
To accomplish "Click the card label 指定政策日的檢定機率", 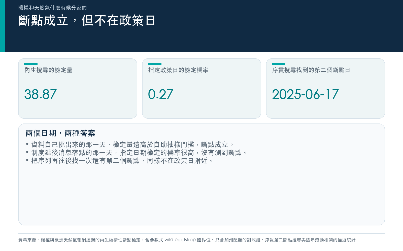I will click(178, 70).
